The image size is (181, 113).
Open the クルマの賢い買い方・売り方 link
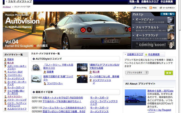(x=16, y=92)
